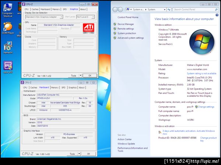Click the System breadcrumb in address bar
Screen dimensions: 221x165
(x=151, y=10)
